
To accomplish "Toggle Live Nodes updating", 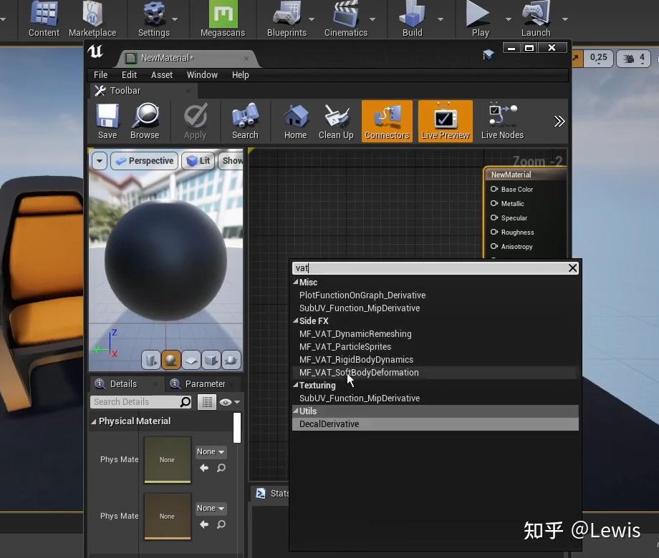I will click(502, 121).
